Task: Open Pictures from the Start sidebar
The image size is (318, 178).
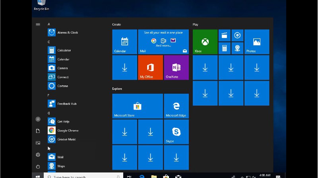Action: click(x=38, y=143)
